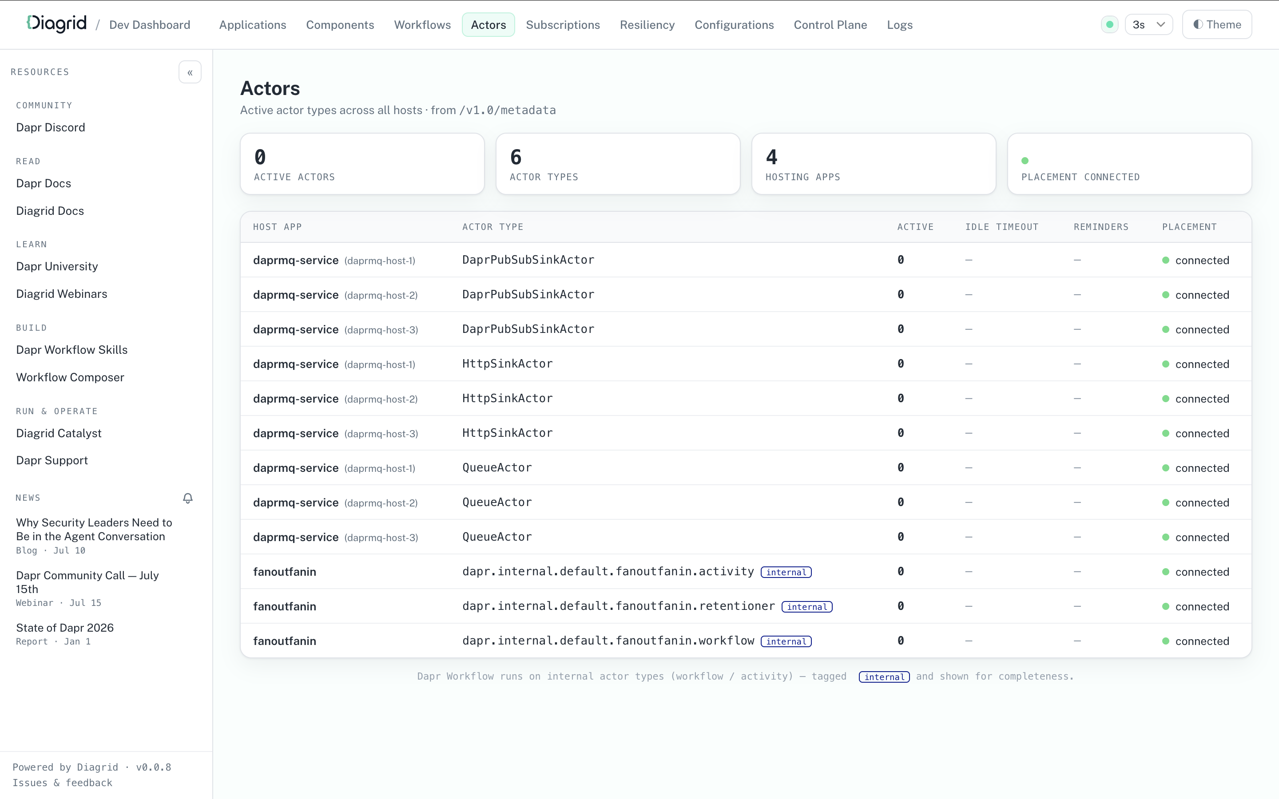Viewport: 1279px width, 799px height.
Task: Open Diagrid Webinars
Action: [x=62, y=294]
